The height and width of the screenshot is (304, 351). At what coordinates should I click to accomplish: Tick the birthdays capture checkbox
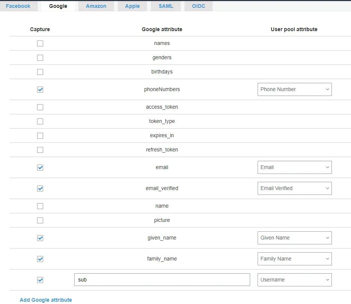40,72
